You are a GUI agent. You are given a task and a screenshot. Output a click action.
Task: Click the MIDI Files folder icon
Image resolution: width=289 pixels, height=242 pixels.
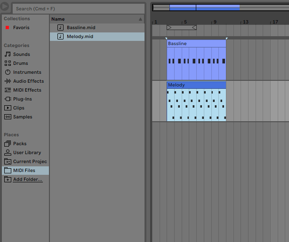[8, 171]
